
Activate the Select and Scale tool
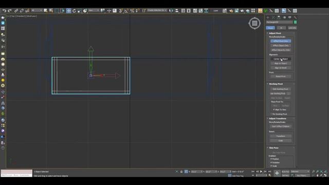coord(80,11)
